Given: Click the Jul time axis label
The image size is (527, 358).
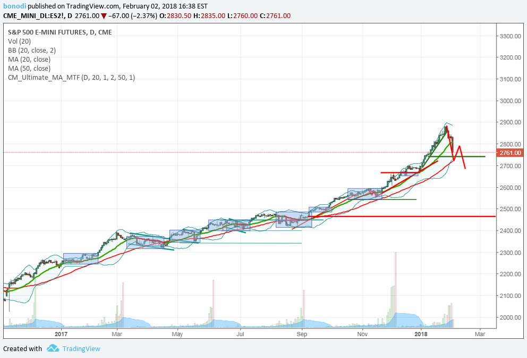Looking at the screenshot, I should point(240,334).
